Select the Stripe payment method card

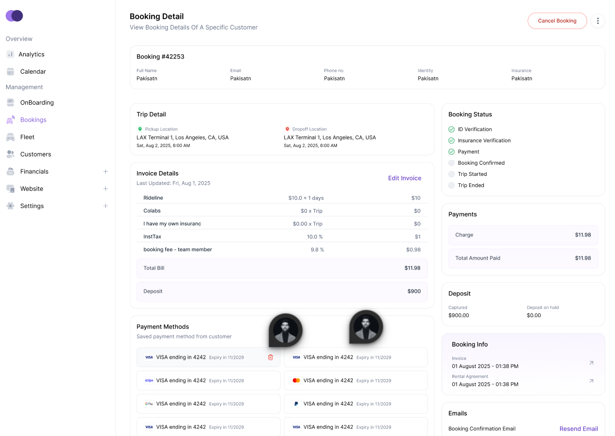[209, 380]
